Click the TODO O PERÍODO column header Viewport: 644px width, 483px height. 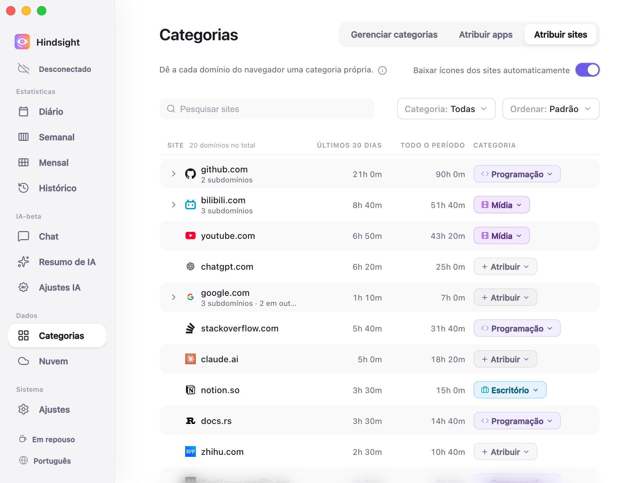433,145
